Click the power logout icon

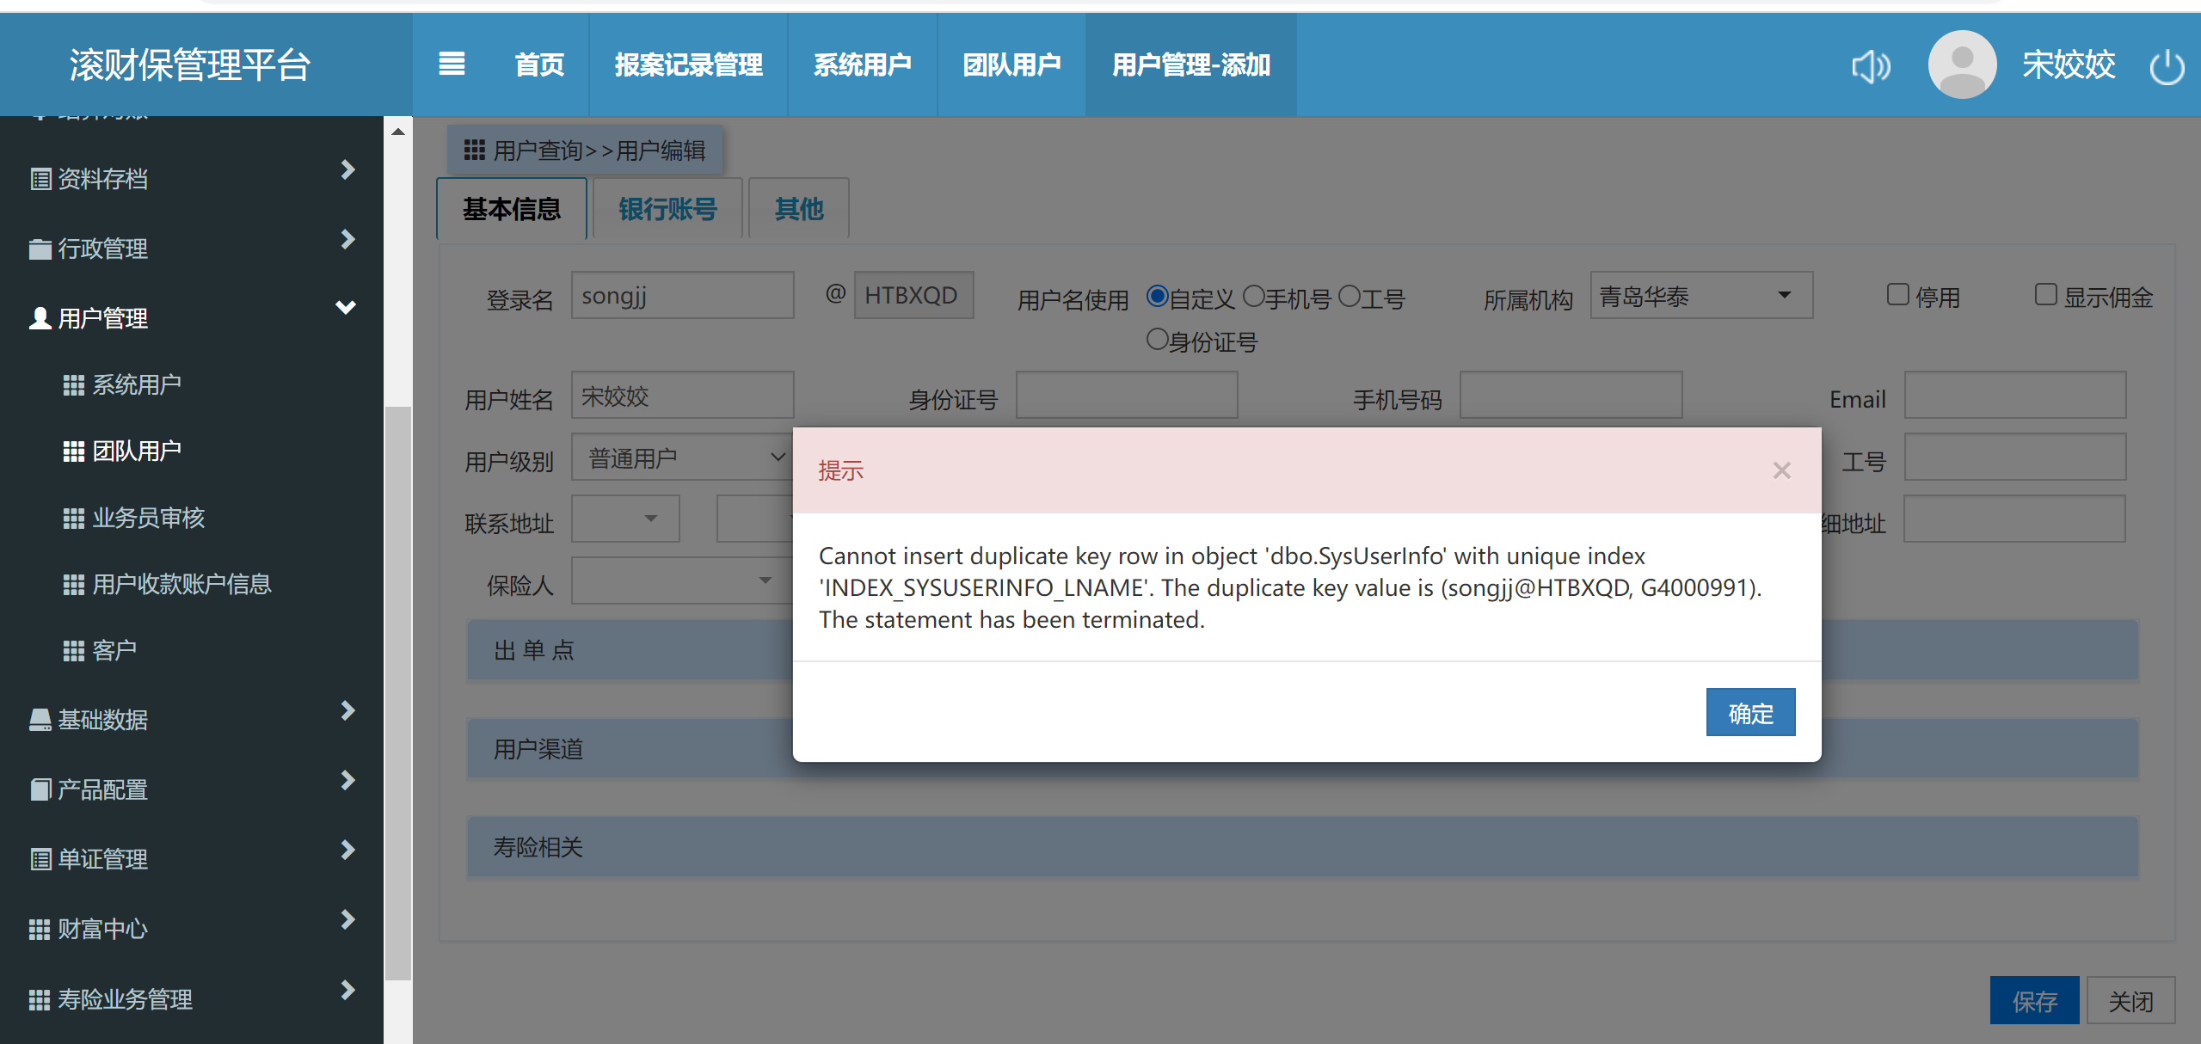point(2167,66)
